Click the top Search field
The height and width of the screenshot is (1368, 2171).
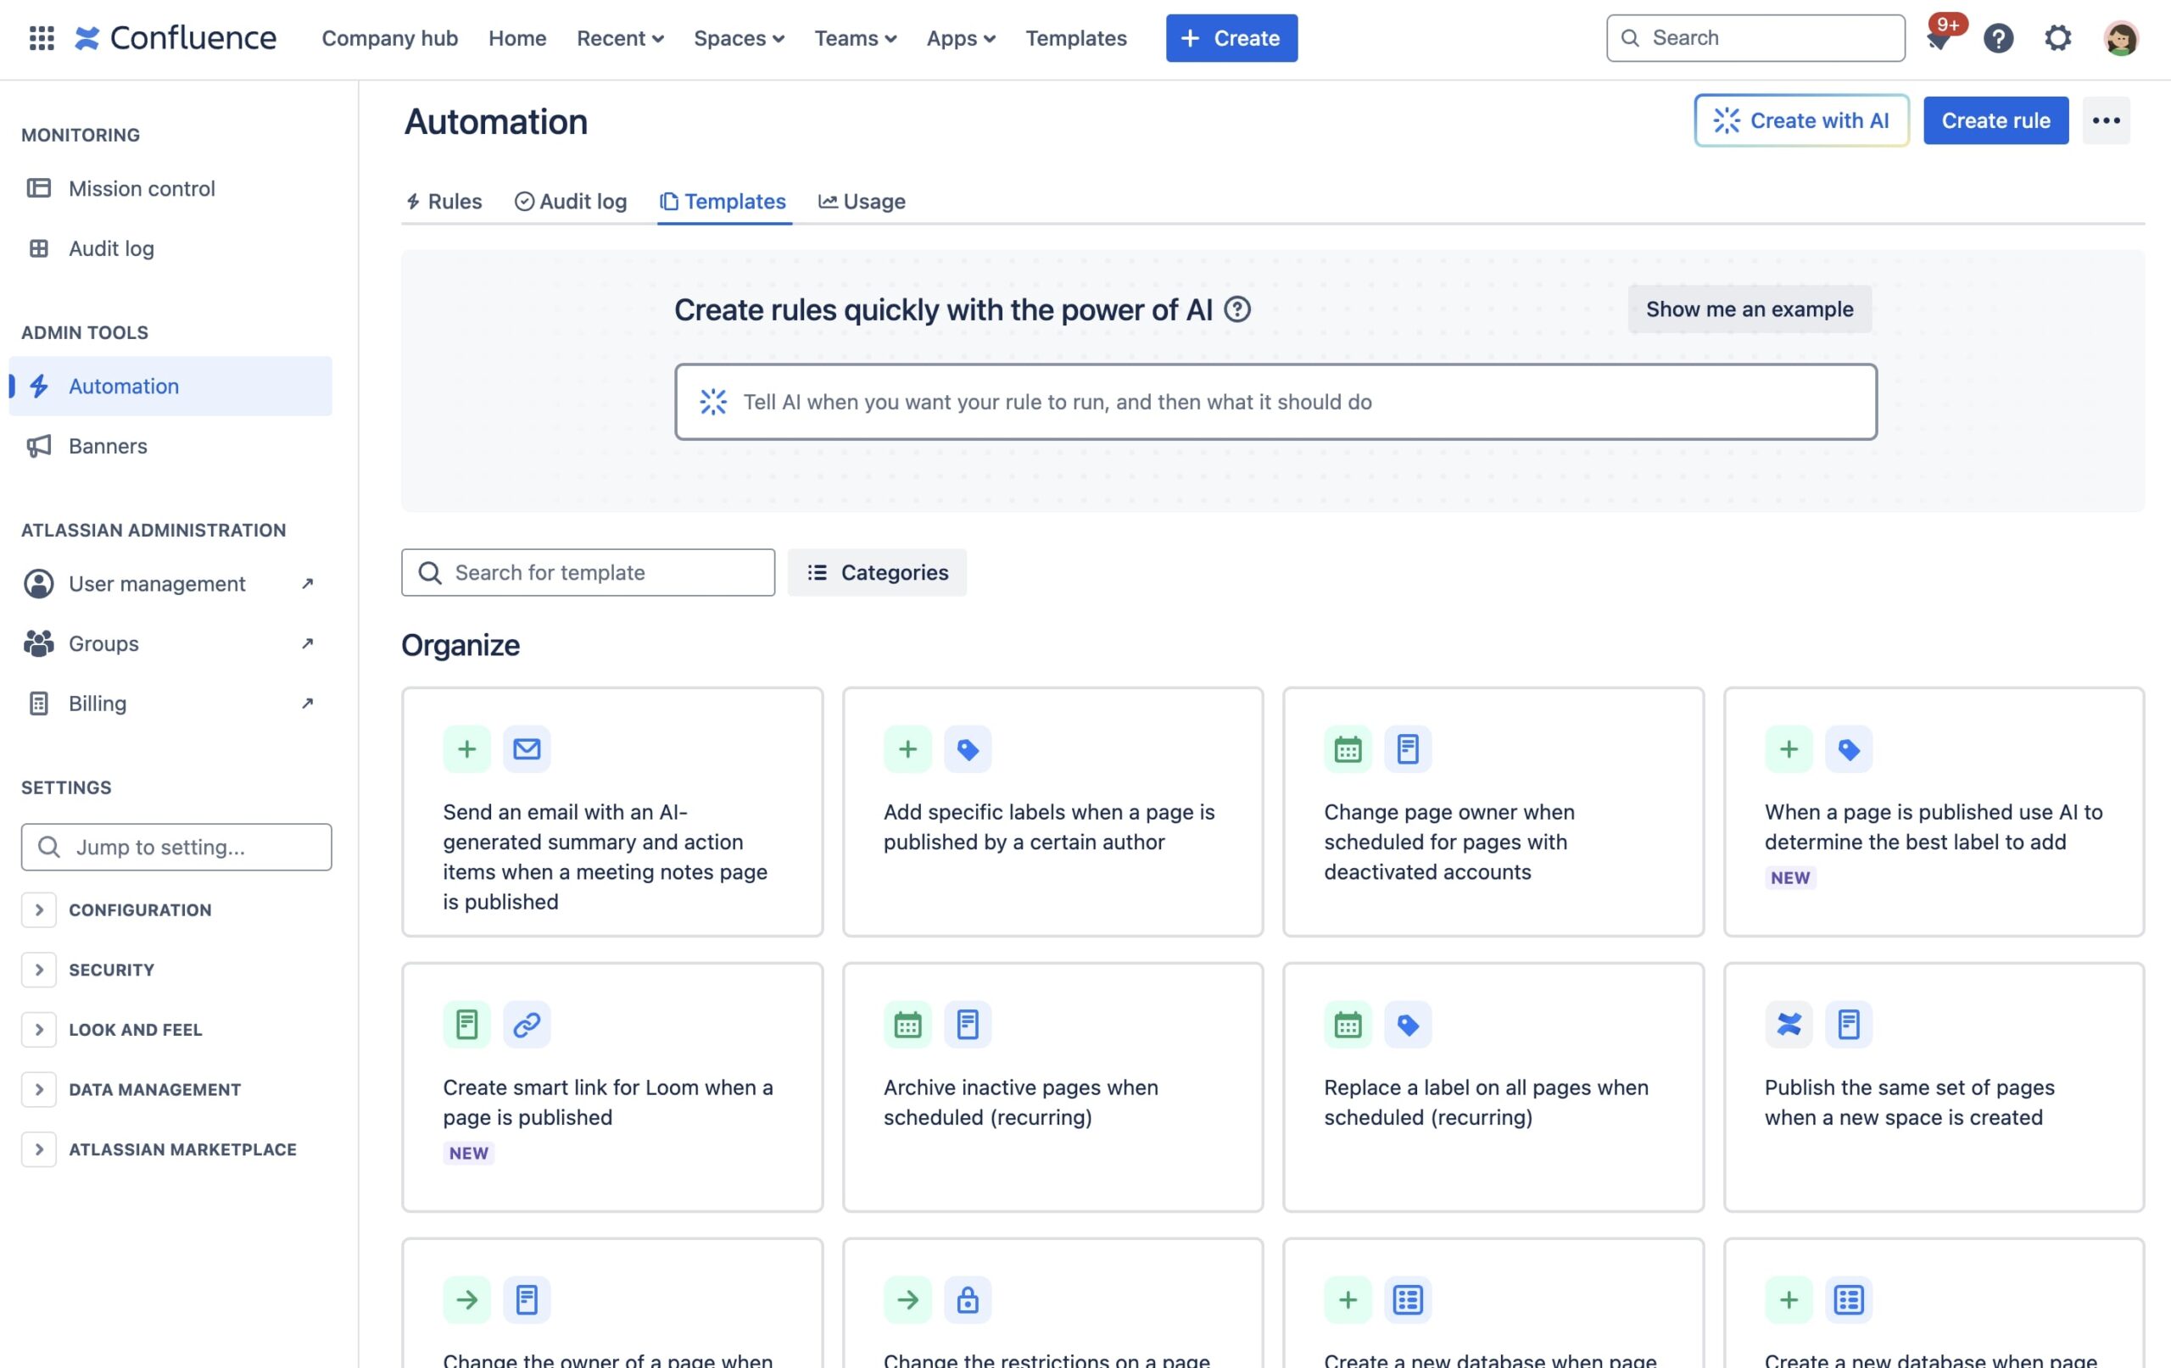click(x=1756, y=38)
